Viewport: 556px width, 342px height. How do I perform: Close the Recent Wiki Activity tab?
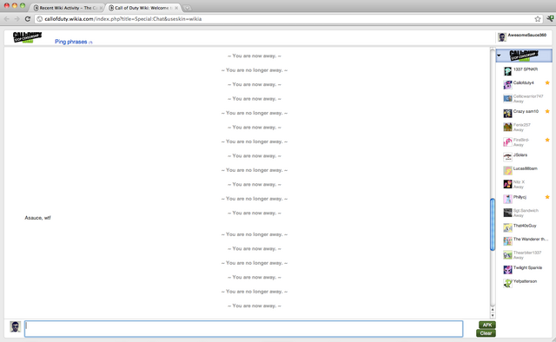click(x=101, y=8)
